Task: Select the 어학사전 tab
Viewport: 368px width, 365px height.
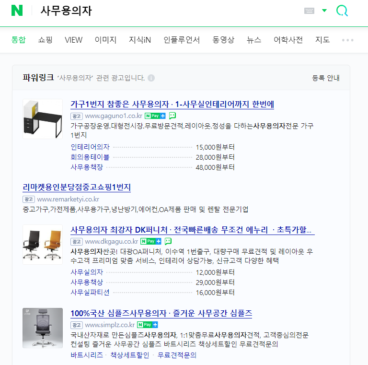Action: pos(288,40)
